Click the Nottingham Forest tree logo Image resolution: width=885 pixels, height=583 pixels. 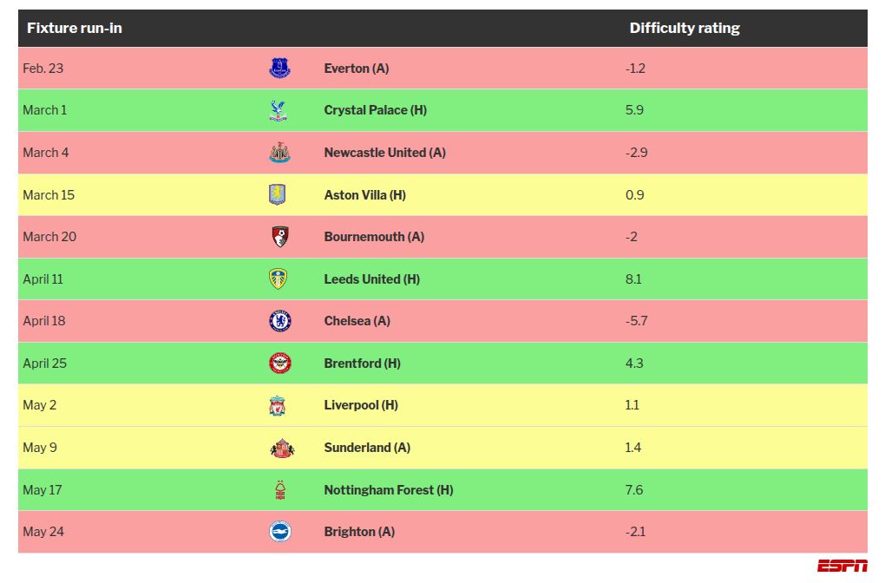coord(279,490)
